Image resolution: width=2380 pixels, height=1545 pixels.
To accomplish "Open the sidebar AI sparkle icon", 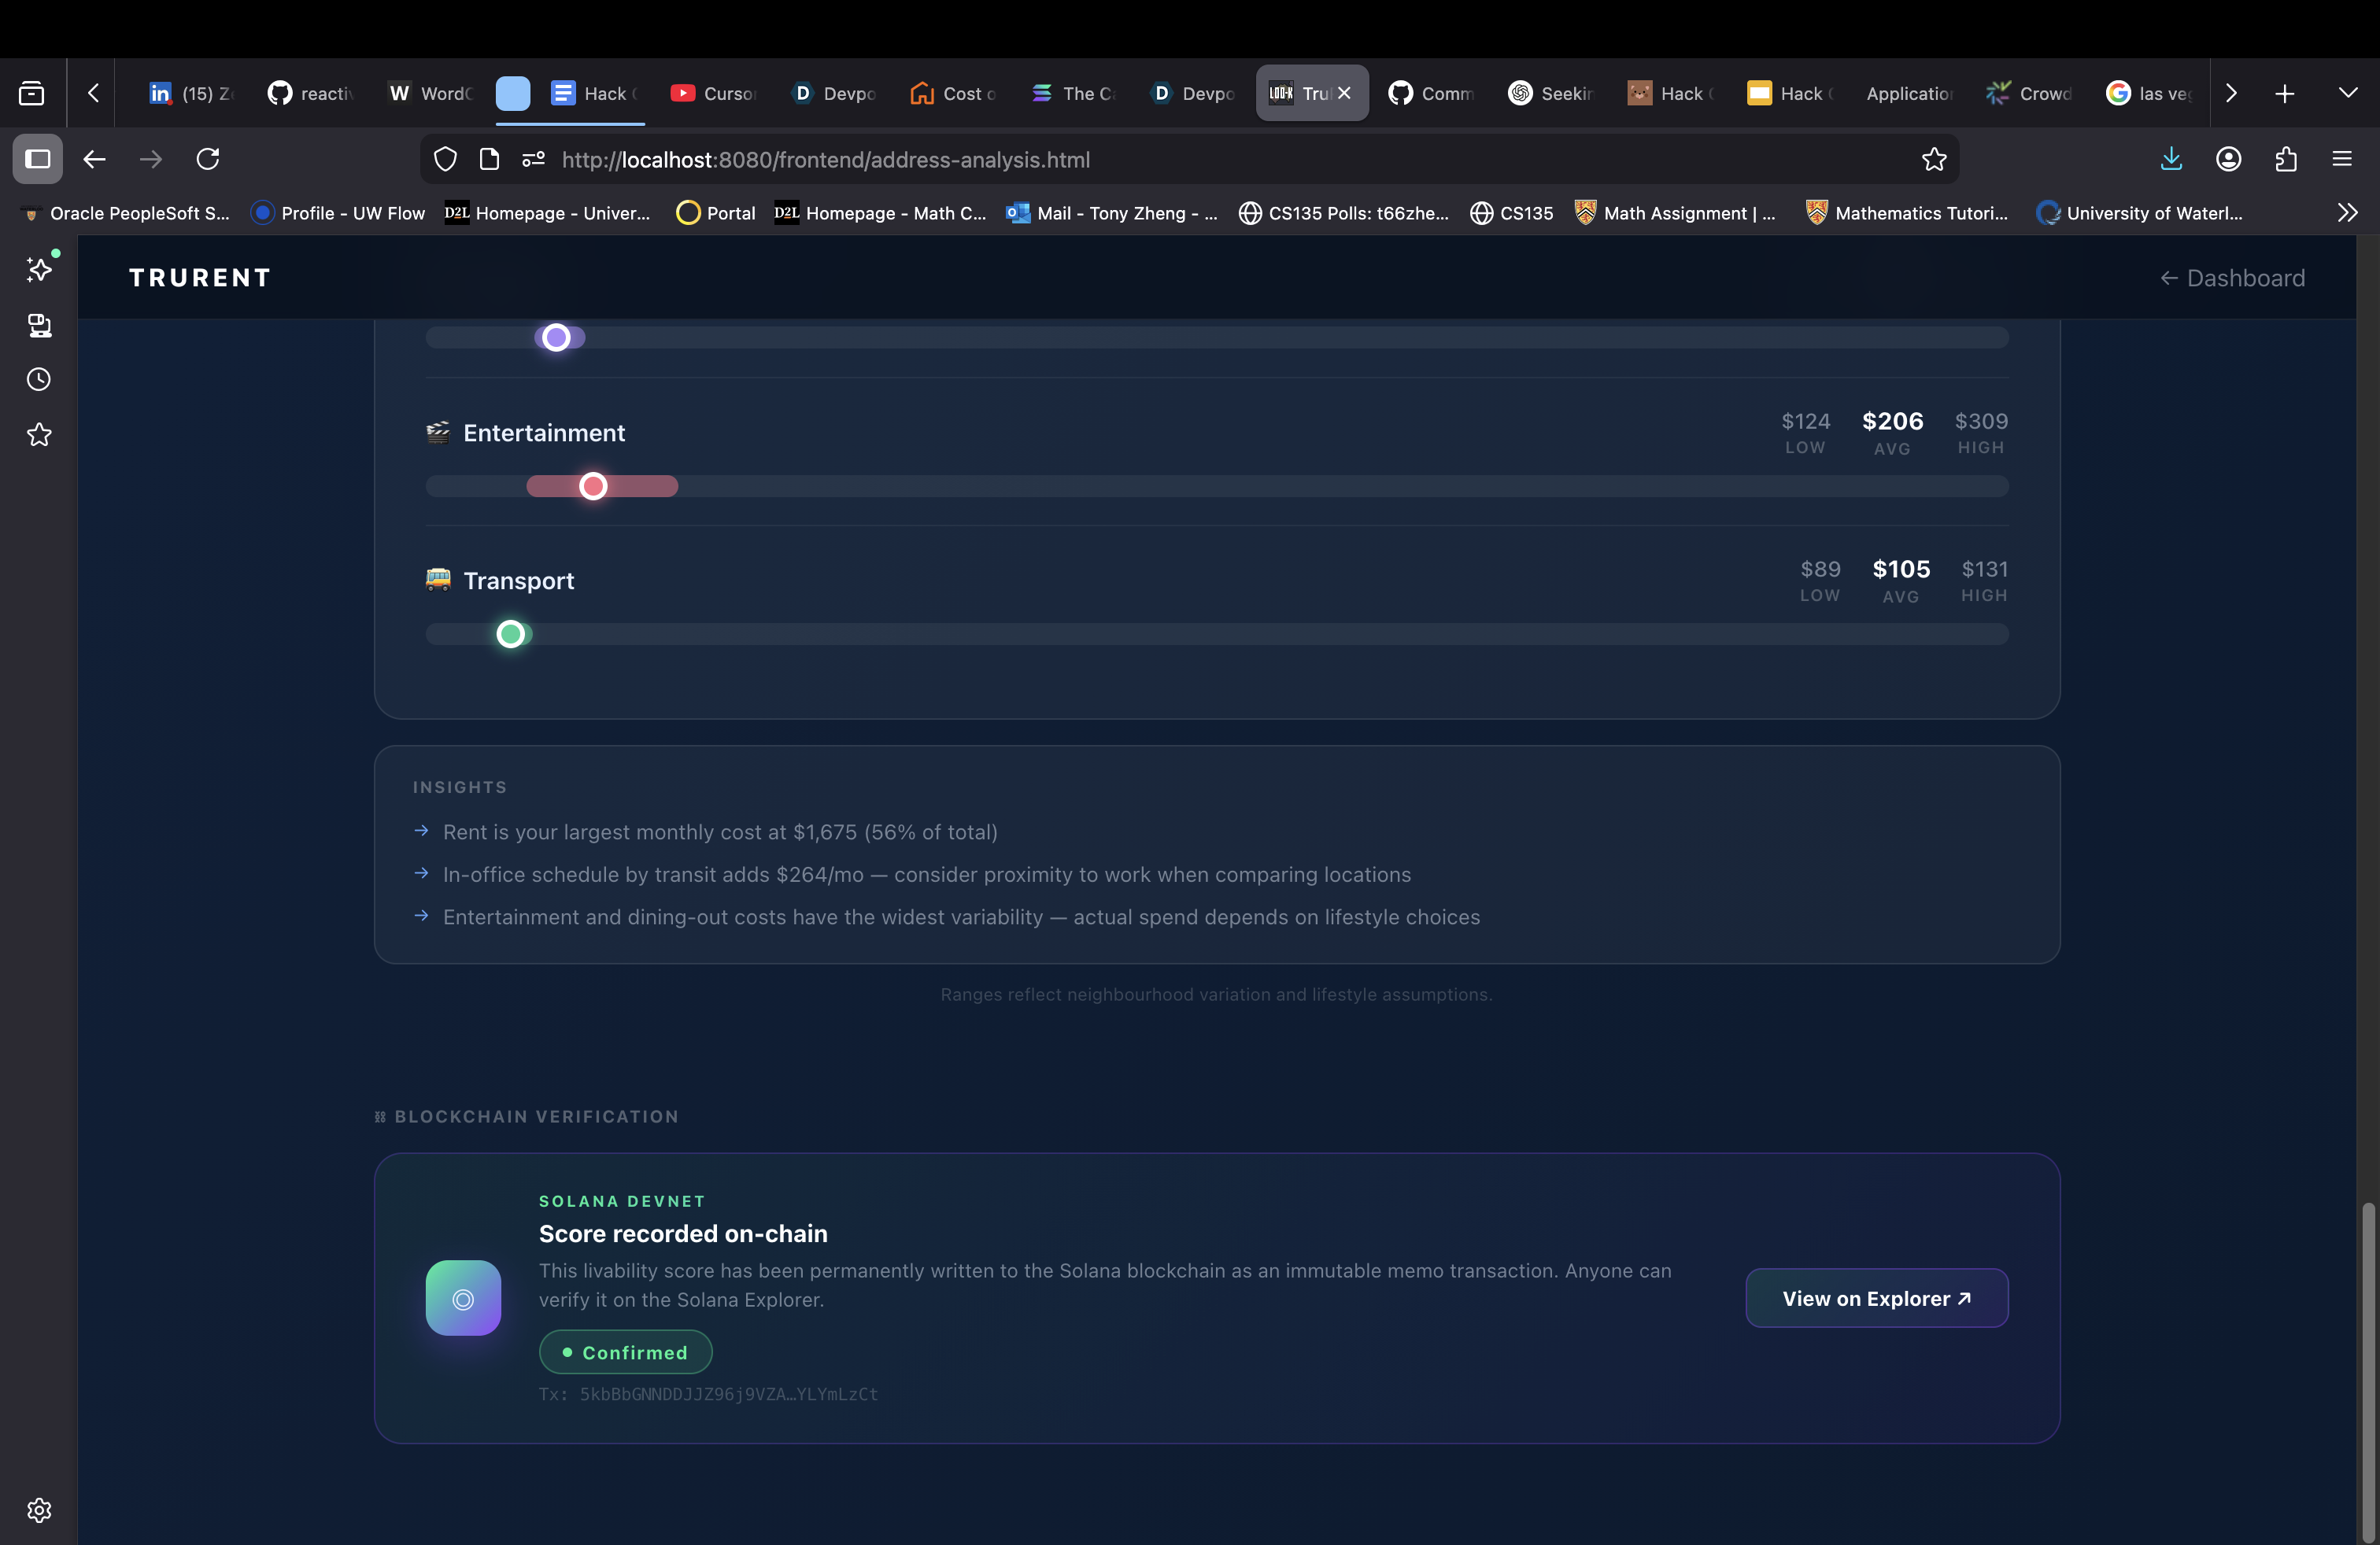I will pyautogui.click(x=39, y=269).
